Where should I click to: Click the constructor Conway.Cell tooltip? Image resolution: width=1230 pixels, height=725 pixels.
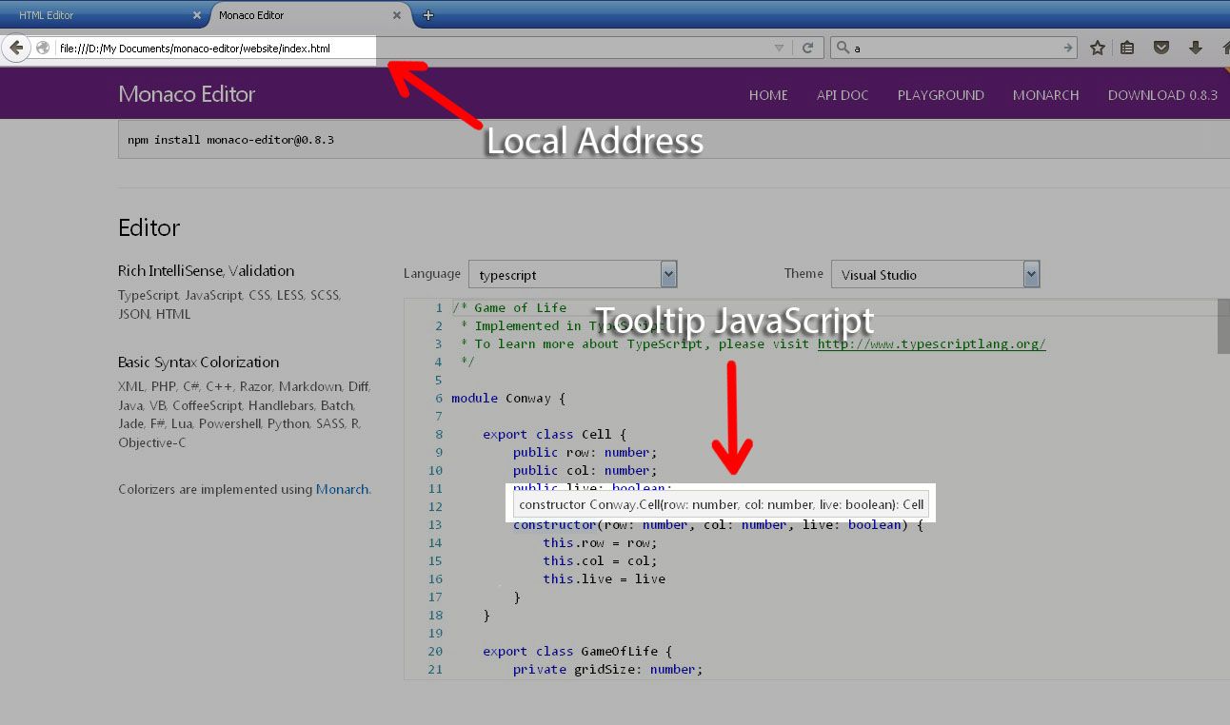721,504
